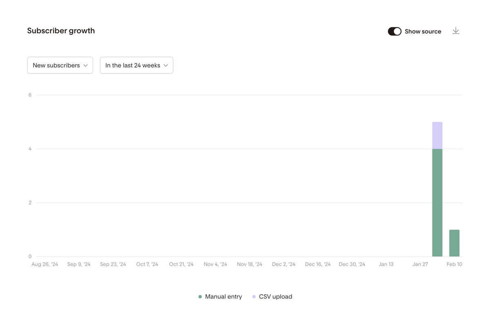
Task: Click the tall green bar above Jan 27
Action: click(437, 202)
